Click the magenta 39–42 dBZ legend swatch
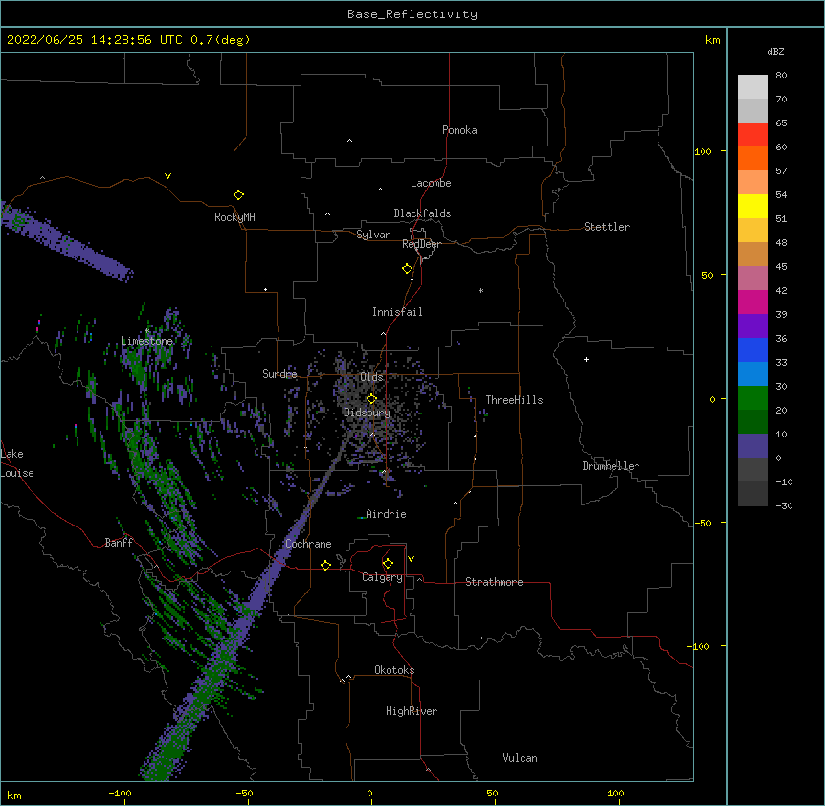This screenshot has width=825, height=806. (x=752, y=302)
